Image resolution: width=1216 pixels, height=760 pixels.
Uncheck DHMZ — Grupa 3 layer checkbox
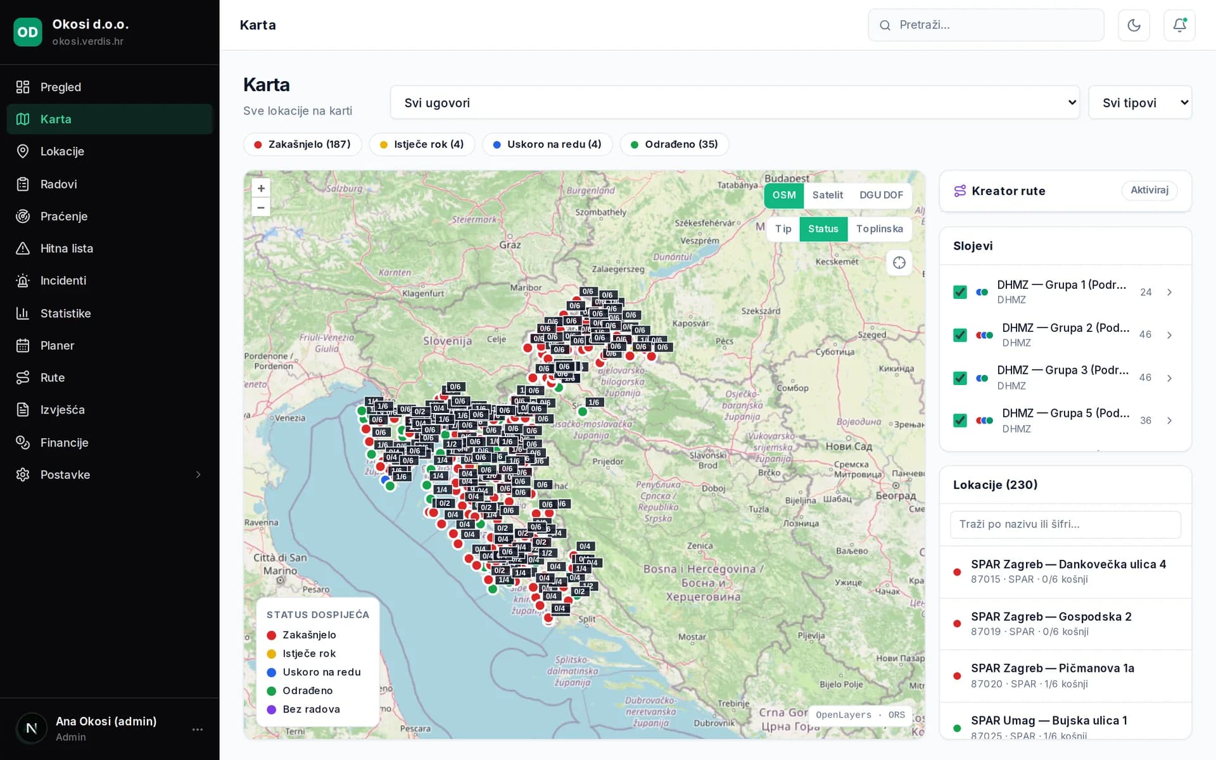(x=960, y=378)
